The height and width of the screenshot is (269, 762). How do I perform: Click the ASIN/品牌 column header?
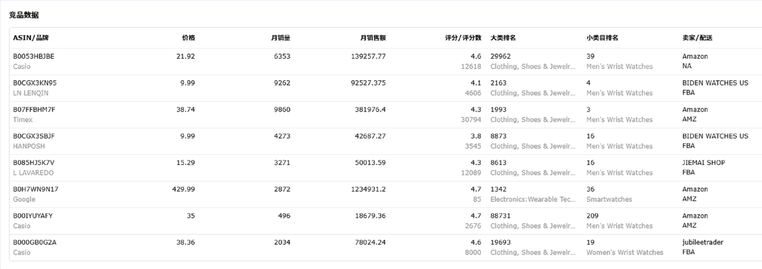tap(31, 37)
